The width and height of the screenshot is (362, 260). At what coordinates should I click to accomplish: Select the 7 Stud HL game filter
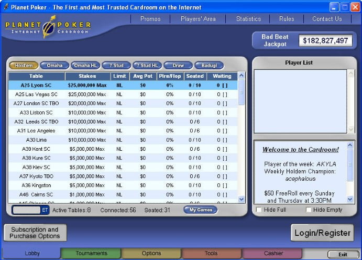click(x=147, y=66)
